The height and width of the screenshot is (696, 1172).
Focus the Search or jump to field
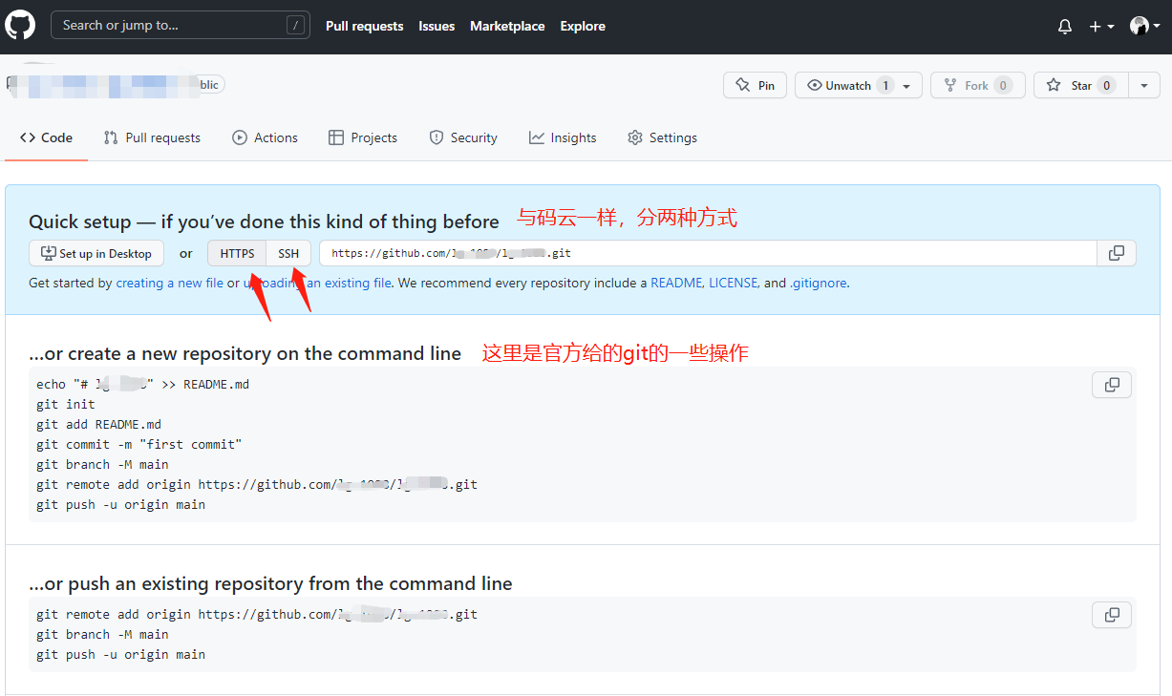tap(181, 26)
